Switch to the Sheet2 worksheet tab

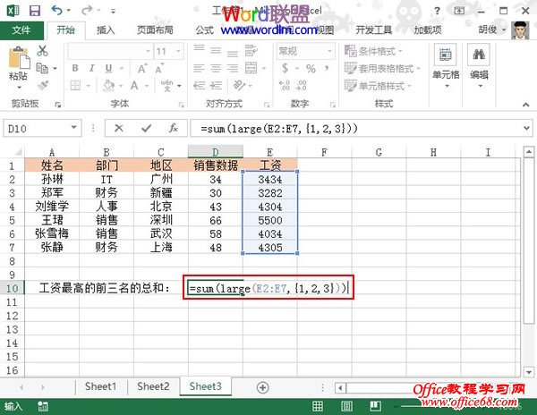click(x=153, y=386)
